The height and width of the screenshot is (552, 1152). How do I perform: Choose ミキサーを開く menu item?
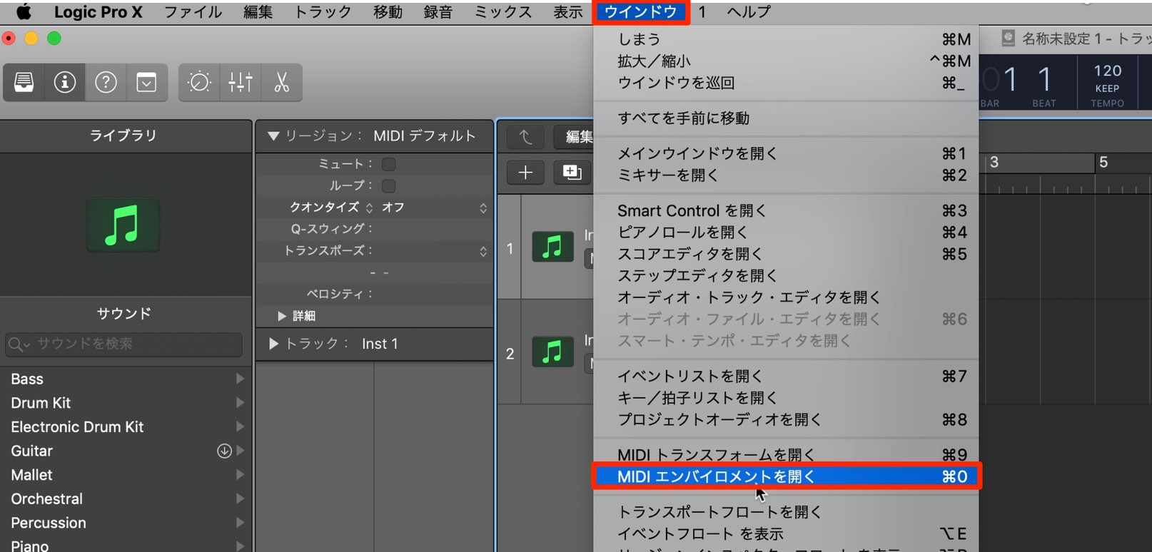(786, 175)
